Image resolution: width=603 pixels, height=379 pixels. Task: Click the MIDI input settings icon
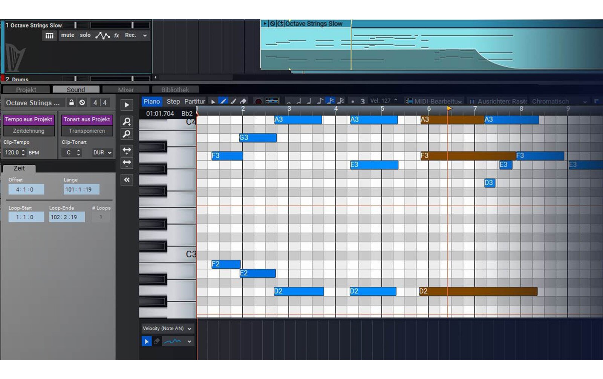coord(272,101)
